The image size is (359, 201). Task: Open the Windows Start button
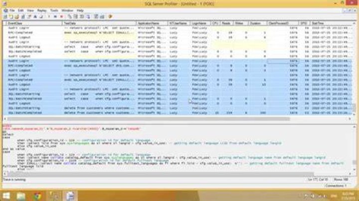[x=6, y=196]
